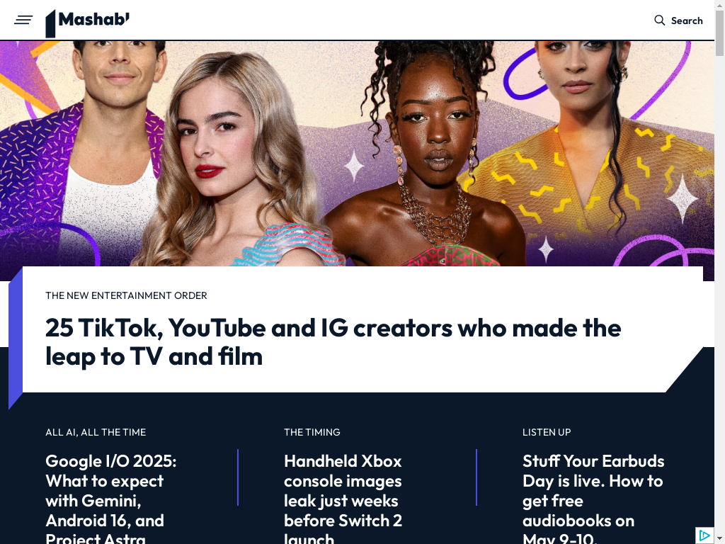Viewport: 725px width, 544px height.
Task: Open the Handheld Xbox console leak article
Action: (343, 498)
